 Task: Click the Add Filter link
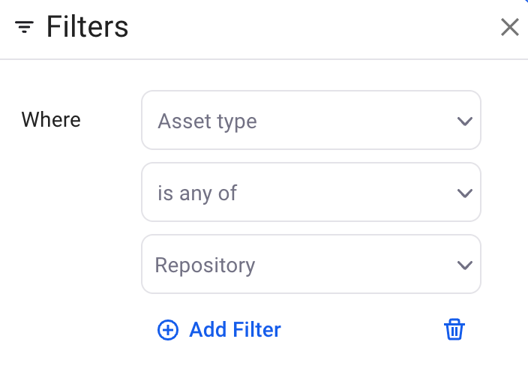(x=235, y=329)
